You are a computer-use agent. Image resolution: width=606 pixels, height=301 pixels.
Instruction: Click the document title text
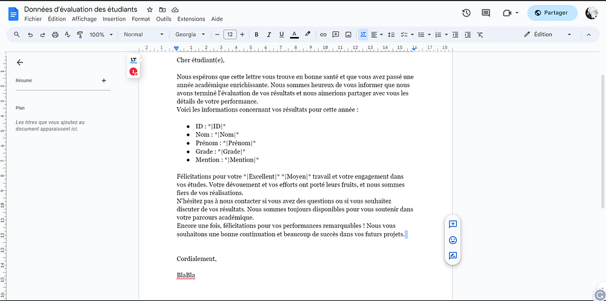(x=81, y=9)
